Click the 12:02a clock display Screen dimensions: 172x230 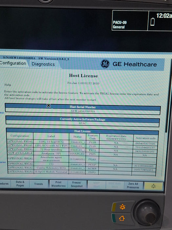[164, 15]
